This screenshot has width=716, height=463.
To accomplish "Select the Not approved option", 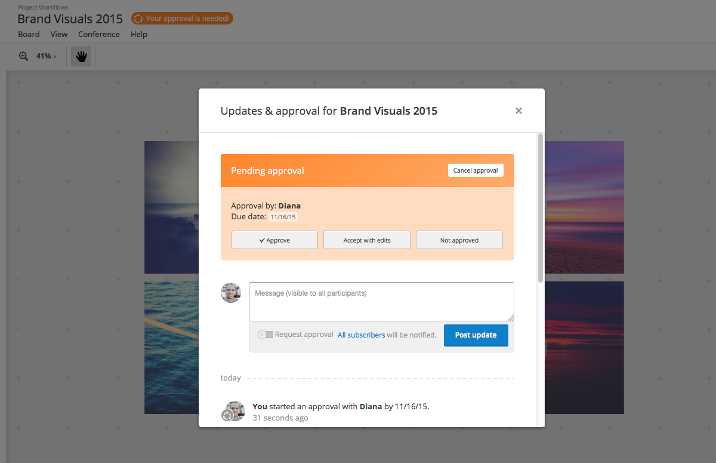I will pyautogui.click(x=459, y=240).
